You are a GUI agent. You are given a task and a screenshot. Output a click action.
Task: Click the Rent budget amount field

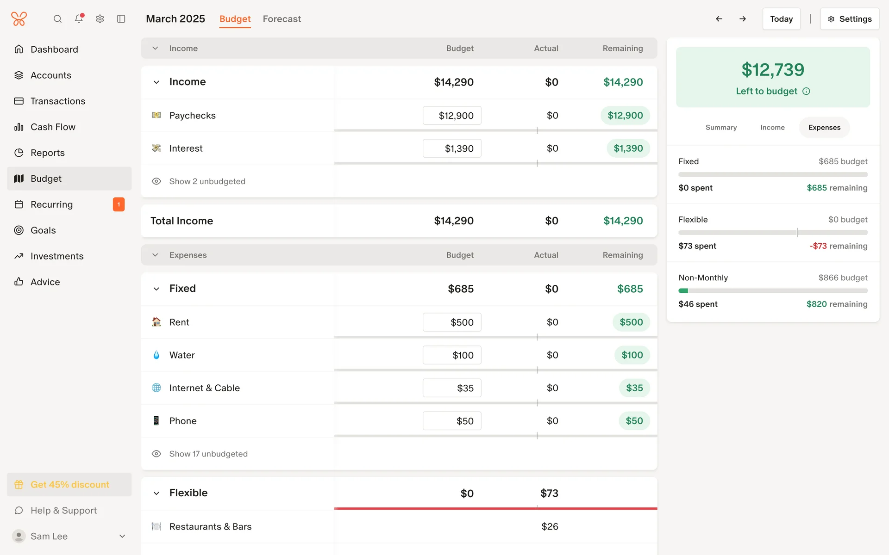(452, 322)
